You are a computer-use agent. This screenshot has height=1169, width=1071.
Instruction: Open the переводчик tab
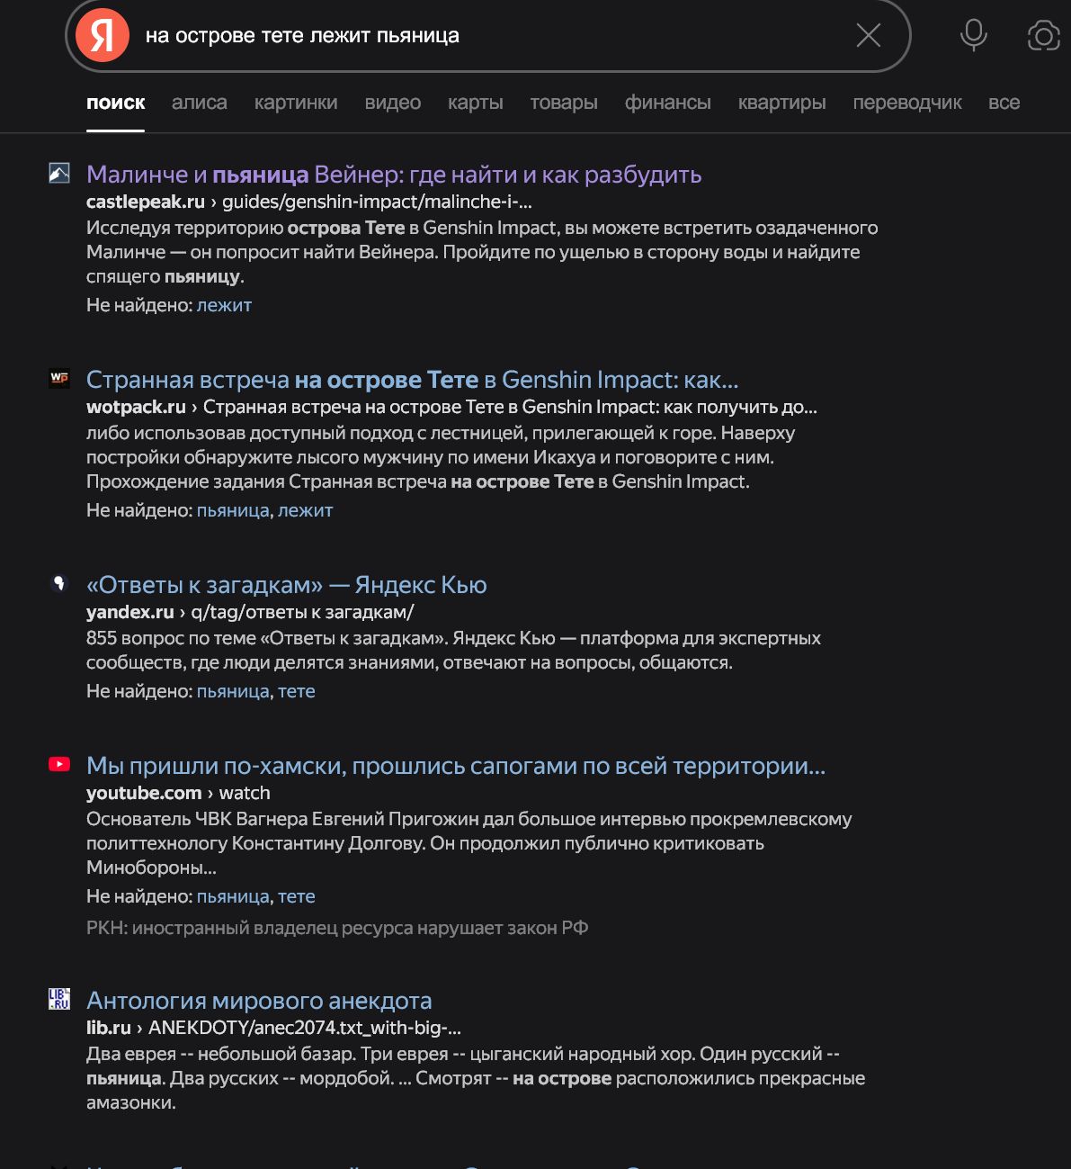907,103
